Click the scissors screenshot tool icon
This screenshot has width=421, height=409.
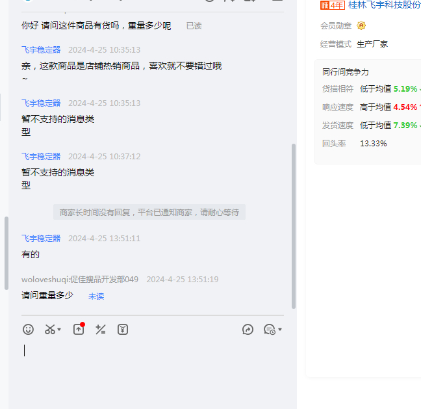point(50,330)
